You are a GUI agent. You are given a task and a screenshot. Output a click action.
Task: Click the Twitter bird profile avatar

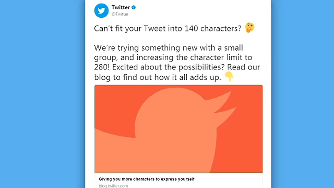[x=101, y=10]
